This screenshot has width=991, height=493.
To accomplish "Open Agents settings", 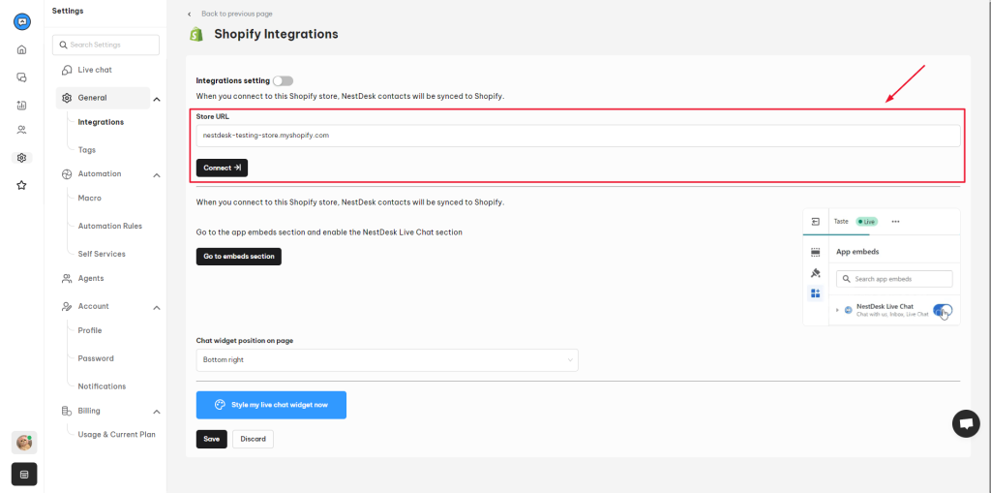I will click(90, 278).
